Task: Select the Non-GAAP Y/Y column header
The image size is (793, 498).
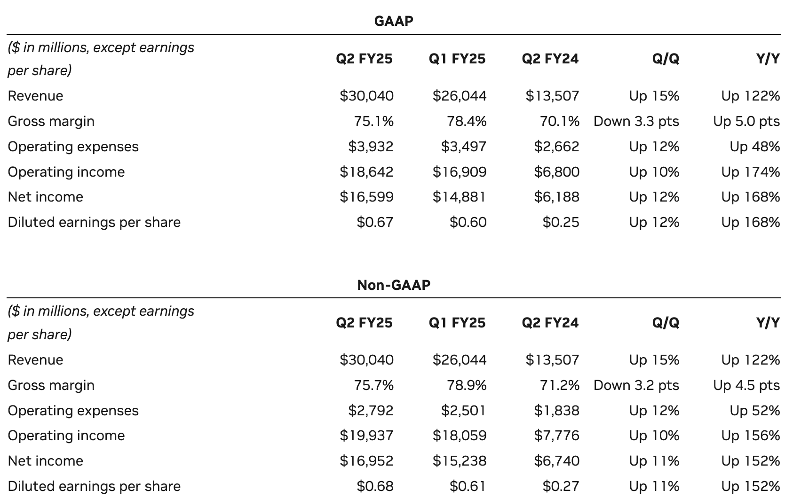Action: [x=768, y=323]
